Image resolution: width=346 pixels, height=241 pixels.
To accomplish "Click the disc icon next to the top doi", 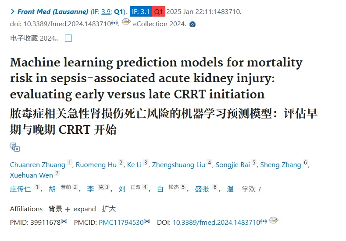I will [x=126, y=22].
